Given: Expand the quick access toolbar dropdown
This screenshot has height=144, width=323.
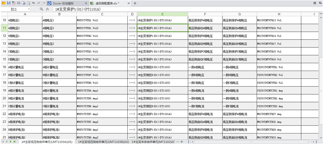Looking at the screenshot, I should 44,3.
